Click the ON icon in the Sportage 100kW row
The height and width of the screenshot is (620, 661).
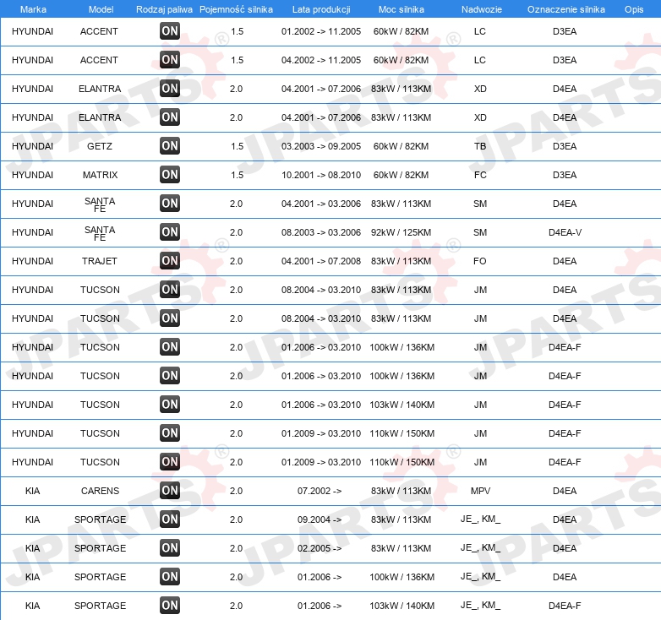(x=170, y=577)
